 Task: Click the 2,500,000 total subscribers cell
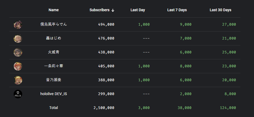tap(104, 108)
